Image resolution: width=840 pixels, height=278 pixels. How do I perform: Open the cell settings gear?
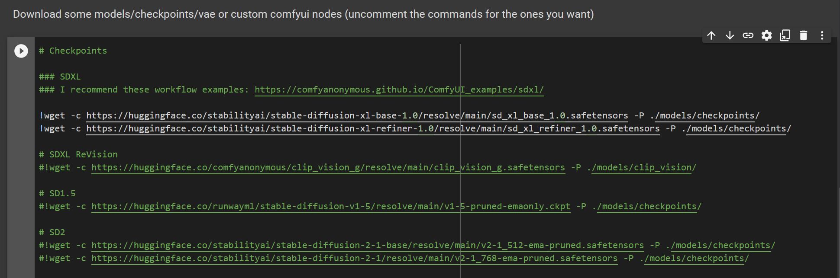coord(766,35)
